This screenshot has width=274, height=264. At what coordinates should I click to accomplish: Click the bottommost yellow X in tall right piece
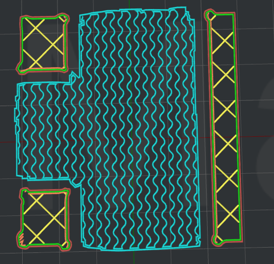(228, 214)
